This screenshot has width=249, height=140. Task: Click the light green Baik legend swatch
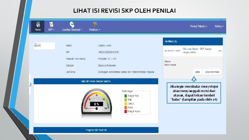[x=126, y=100]
